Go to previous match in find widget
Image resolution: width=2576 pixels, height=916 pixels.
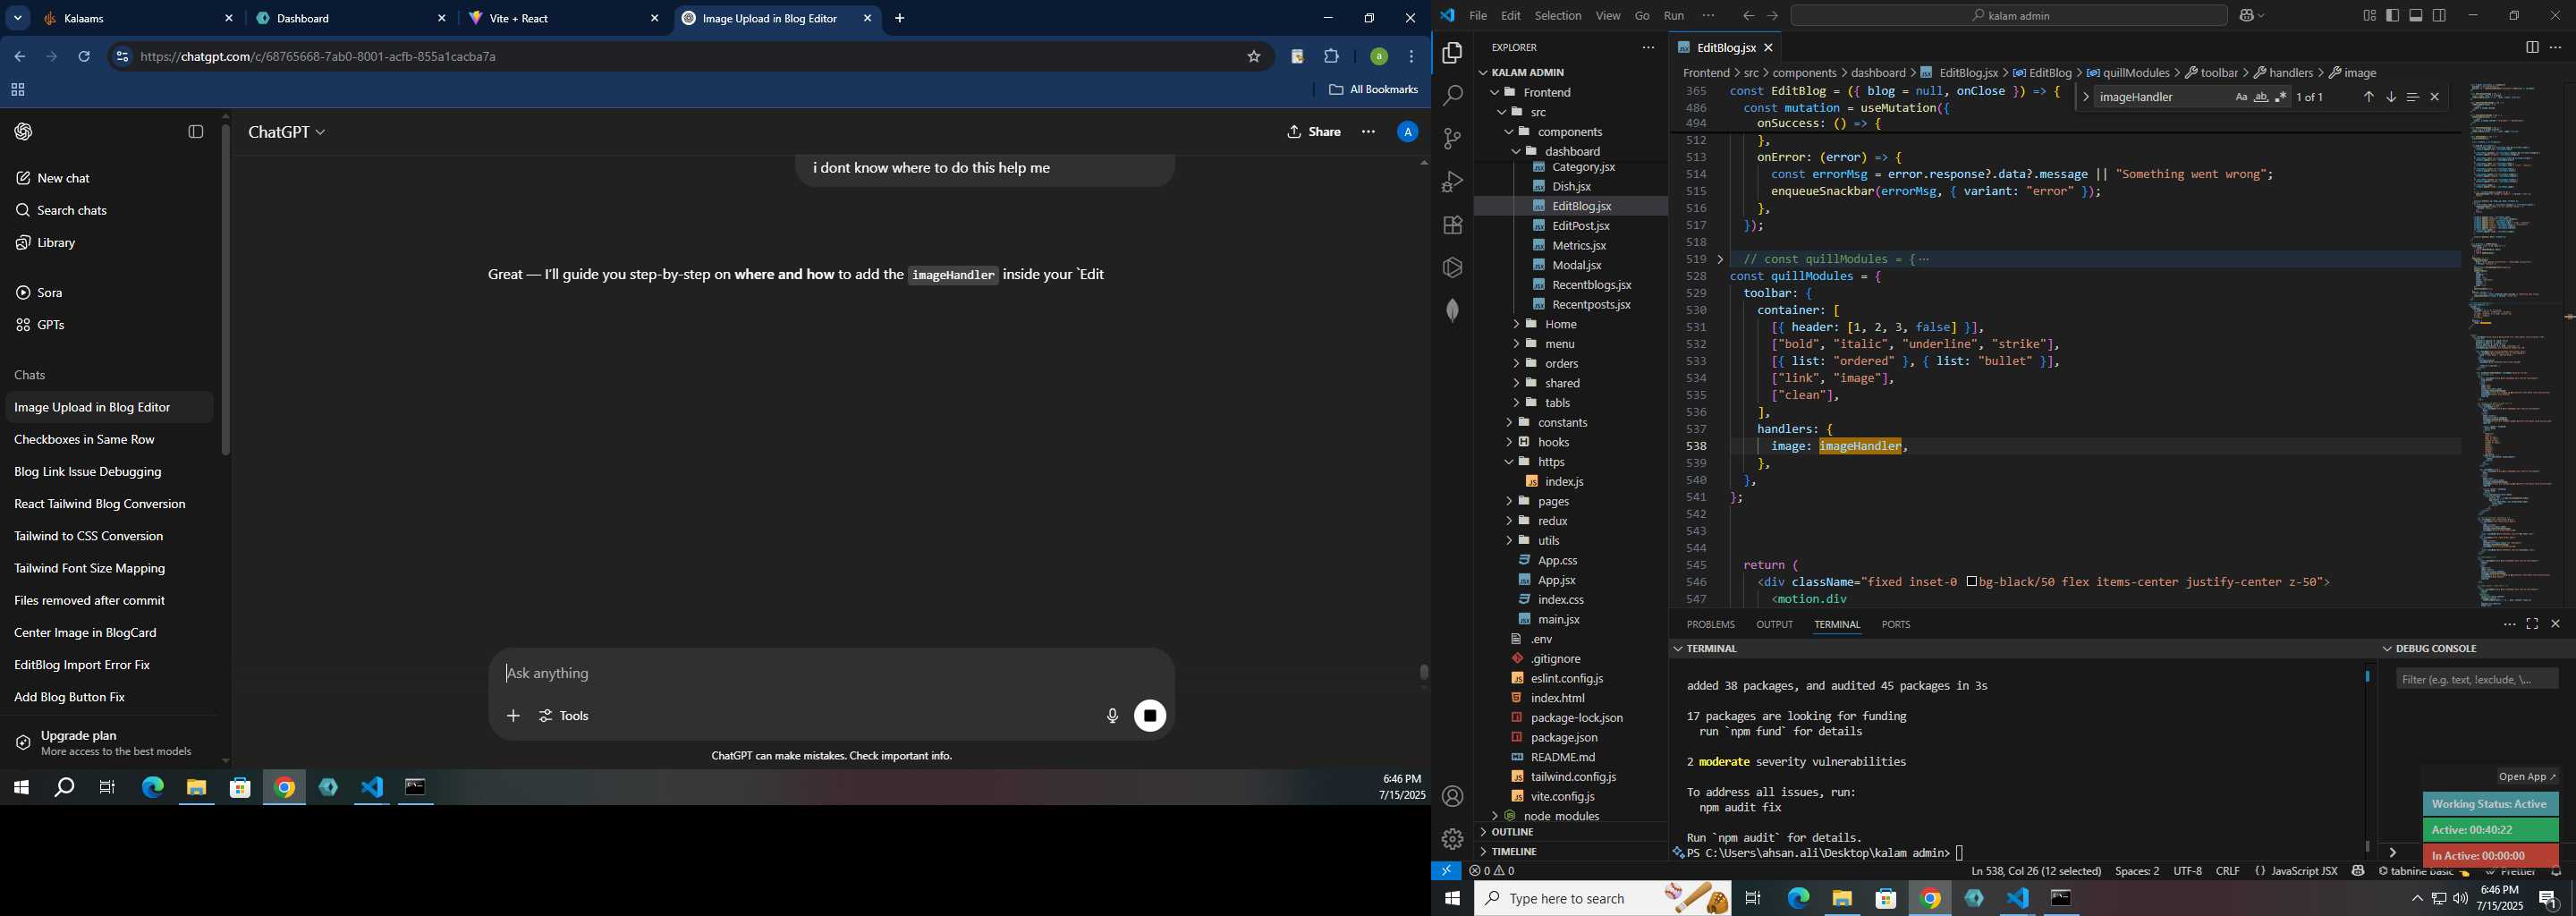point(2368,97)
